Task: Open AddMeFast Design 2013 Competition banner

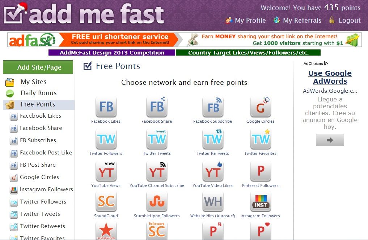Action: click(x=112, y=52)
